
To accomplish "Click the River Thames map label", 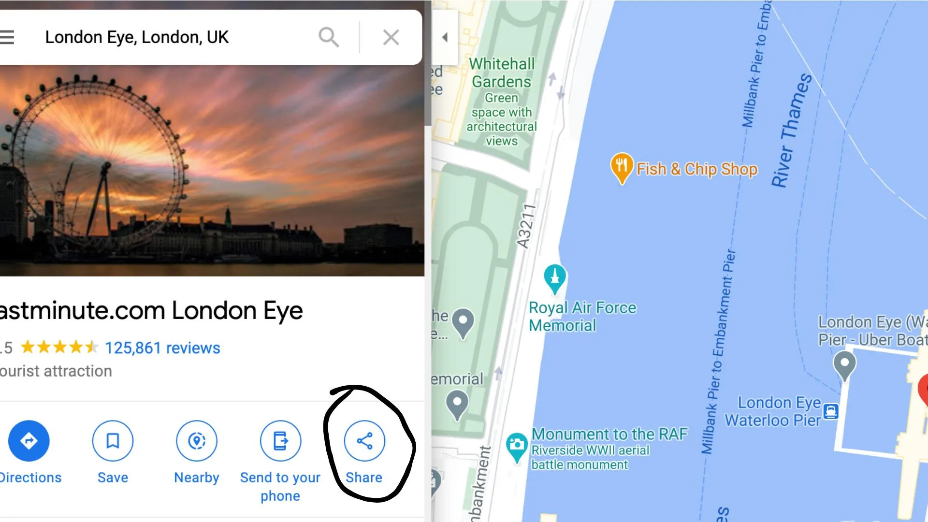I will click(792, 130).
